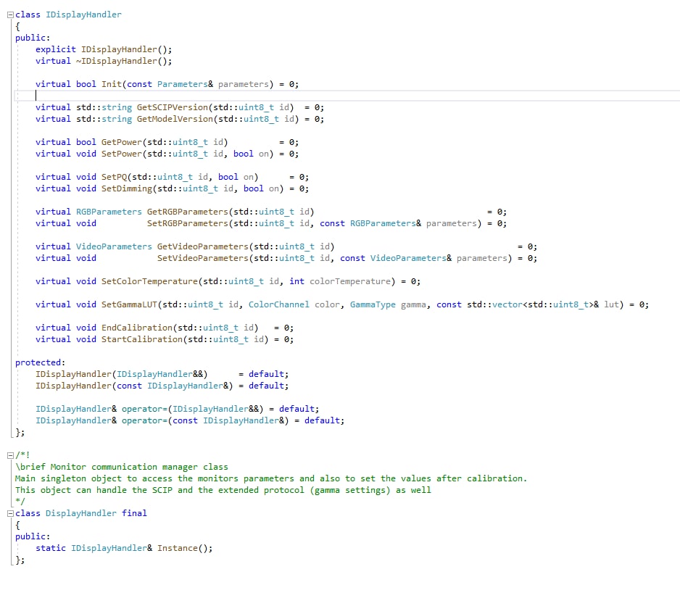Click the SetPower method name

[122, 154]
